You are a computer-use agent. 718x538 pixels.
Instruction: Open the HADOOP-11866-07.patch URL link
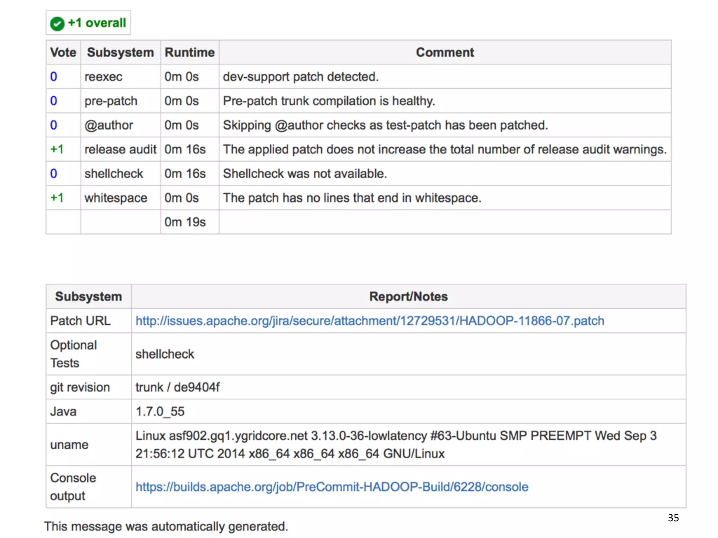point(370,321)
